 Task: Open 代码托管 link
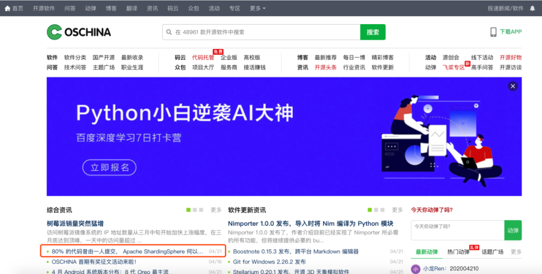pyautogui.click(x=203, y=57)
